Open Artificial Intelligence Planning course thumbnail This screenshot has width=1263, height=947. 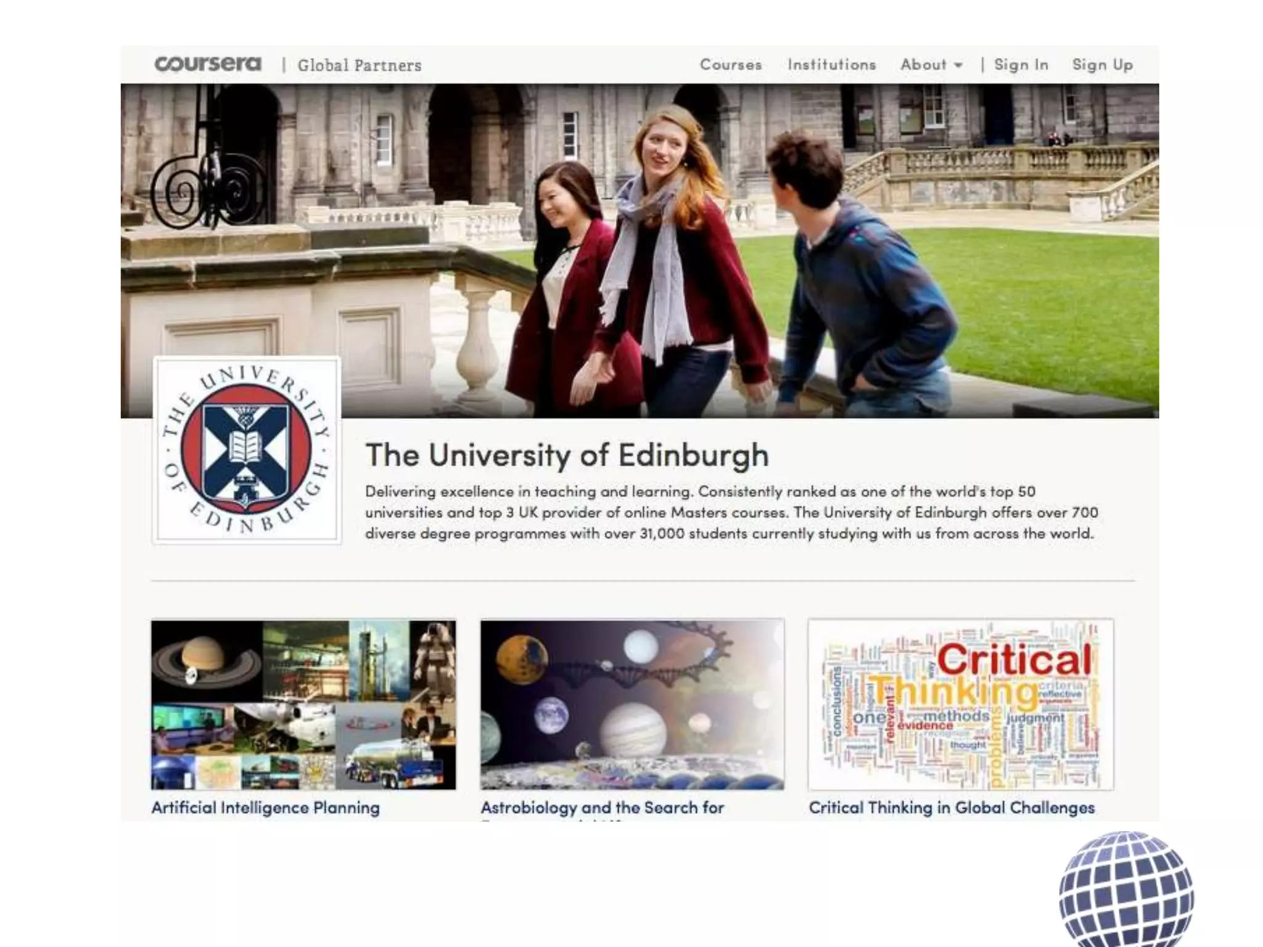[x=303, y=705]
